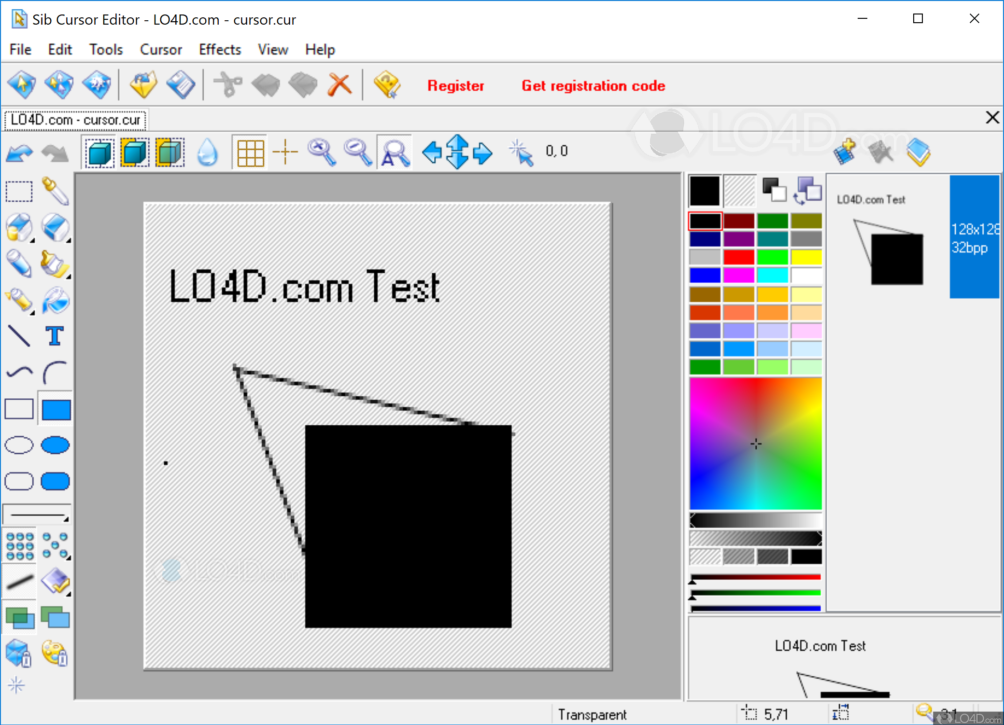Toggle the pixel grid display
Image resolution: width=1004 pixels, height=725 pixels.
pyautogui.click(x=250, y=153)
